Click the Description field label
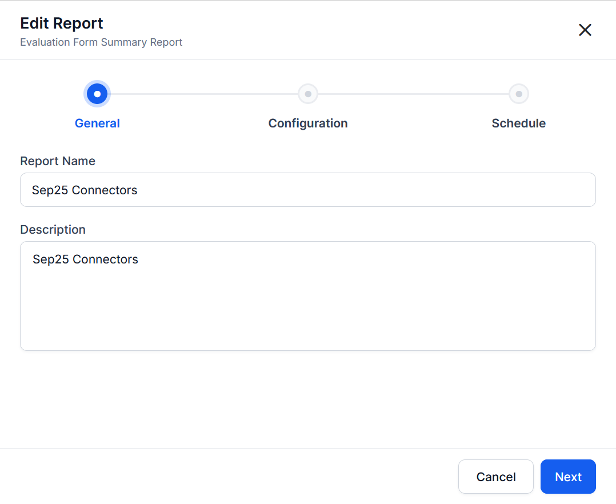The height and width of the screenshot is (504, 616). 53,230
